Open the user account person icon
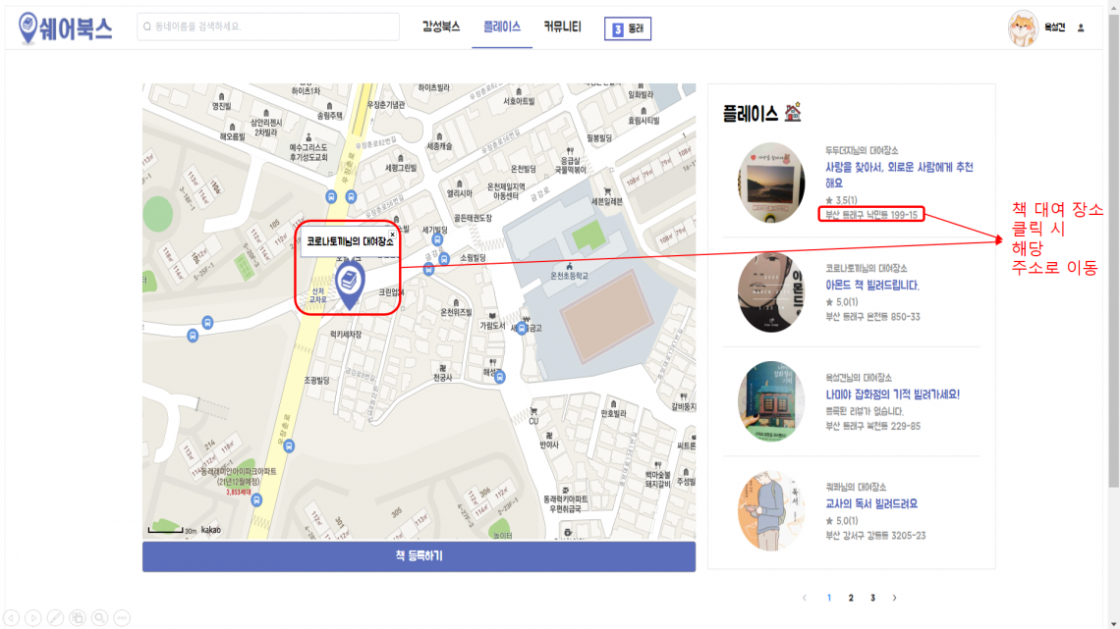 tap(1081, 27)
